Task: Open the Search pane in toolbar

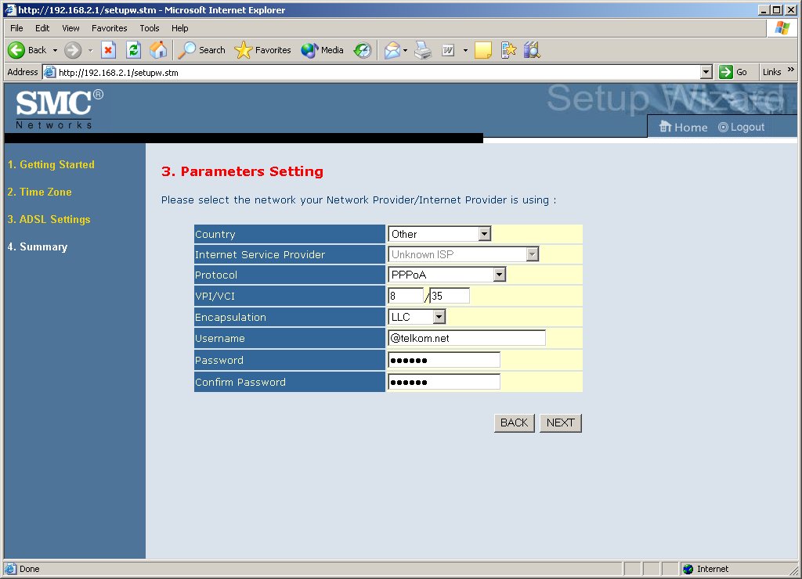Action: (202, 50)
